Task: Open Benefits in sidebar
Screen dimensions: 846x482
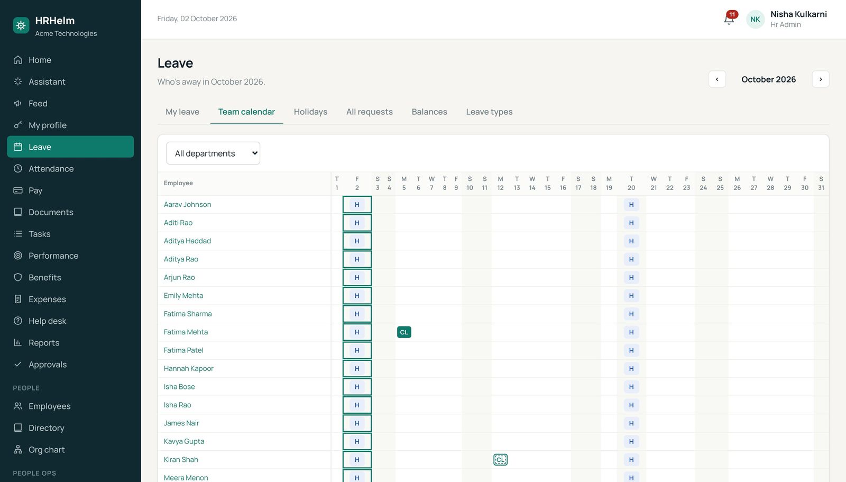Action: 70,277
